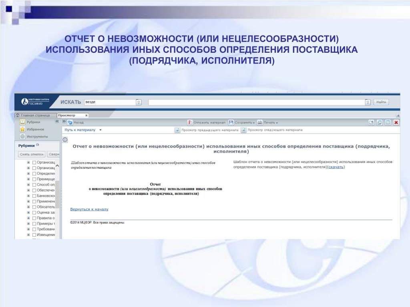Expand the Путь к материалу dropdown
Image resolution: width=410 pixels, height=307 pixels.
[100, 130]
